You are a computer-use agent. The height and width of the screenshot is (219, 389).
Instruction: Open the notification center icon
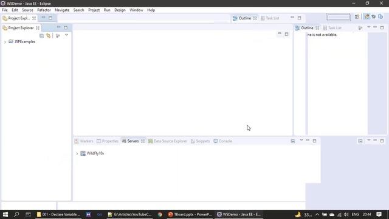379,214
